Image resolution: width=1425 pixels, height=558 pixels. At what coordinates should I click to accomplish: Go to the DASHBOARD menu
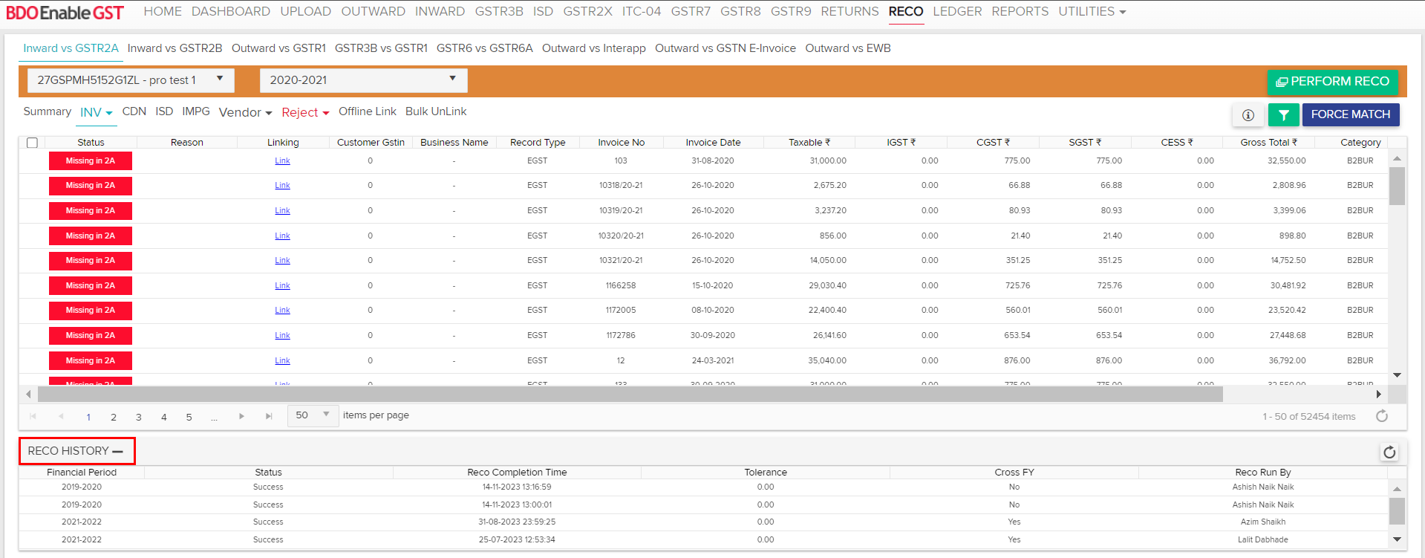(x=231, y=12)
